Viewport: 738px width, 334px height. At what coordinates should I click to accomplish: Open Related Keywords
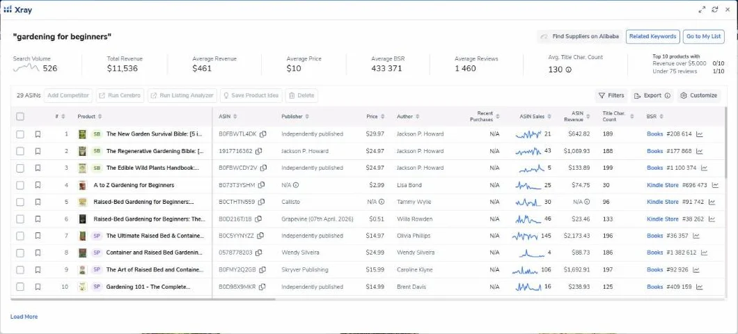coord(652,36)
